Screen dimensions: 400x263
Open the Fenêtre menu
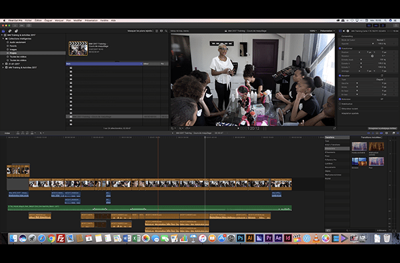pyautogui.click(x=104, y=21)
